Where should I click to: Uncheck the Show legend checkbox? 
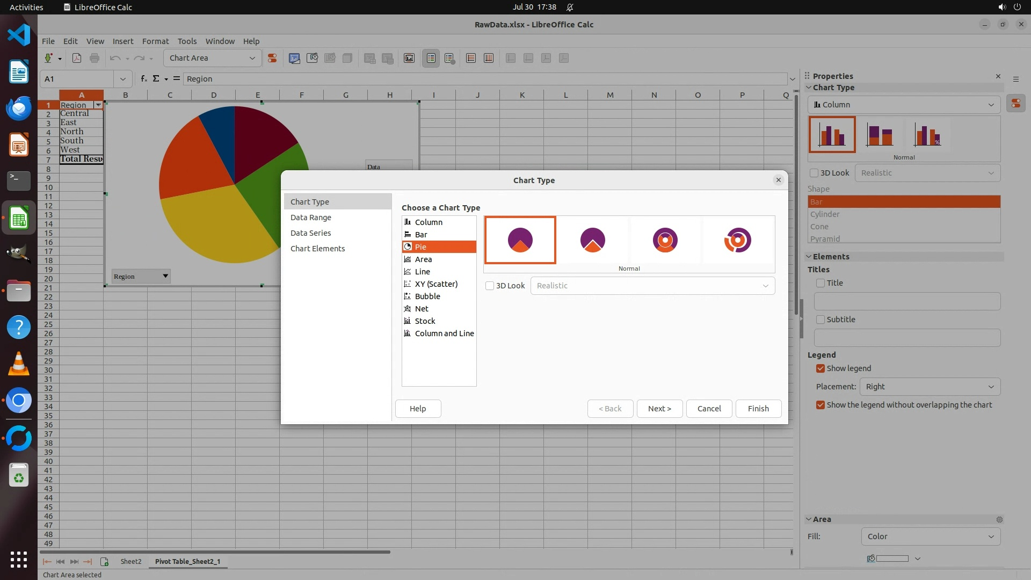tap(821, 368)
